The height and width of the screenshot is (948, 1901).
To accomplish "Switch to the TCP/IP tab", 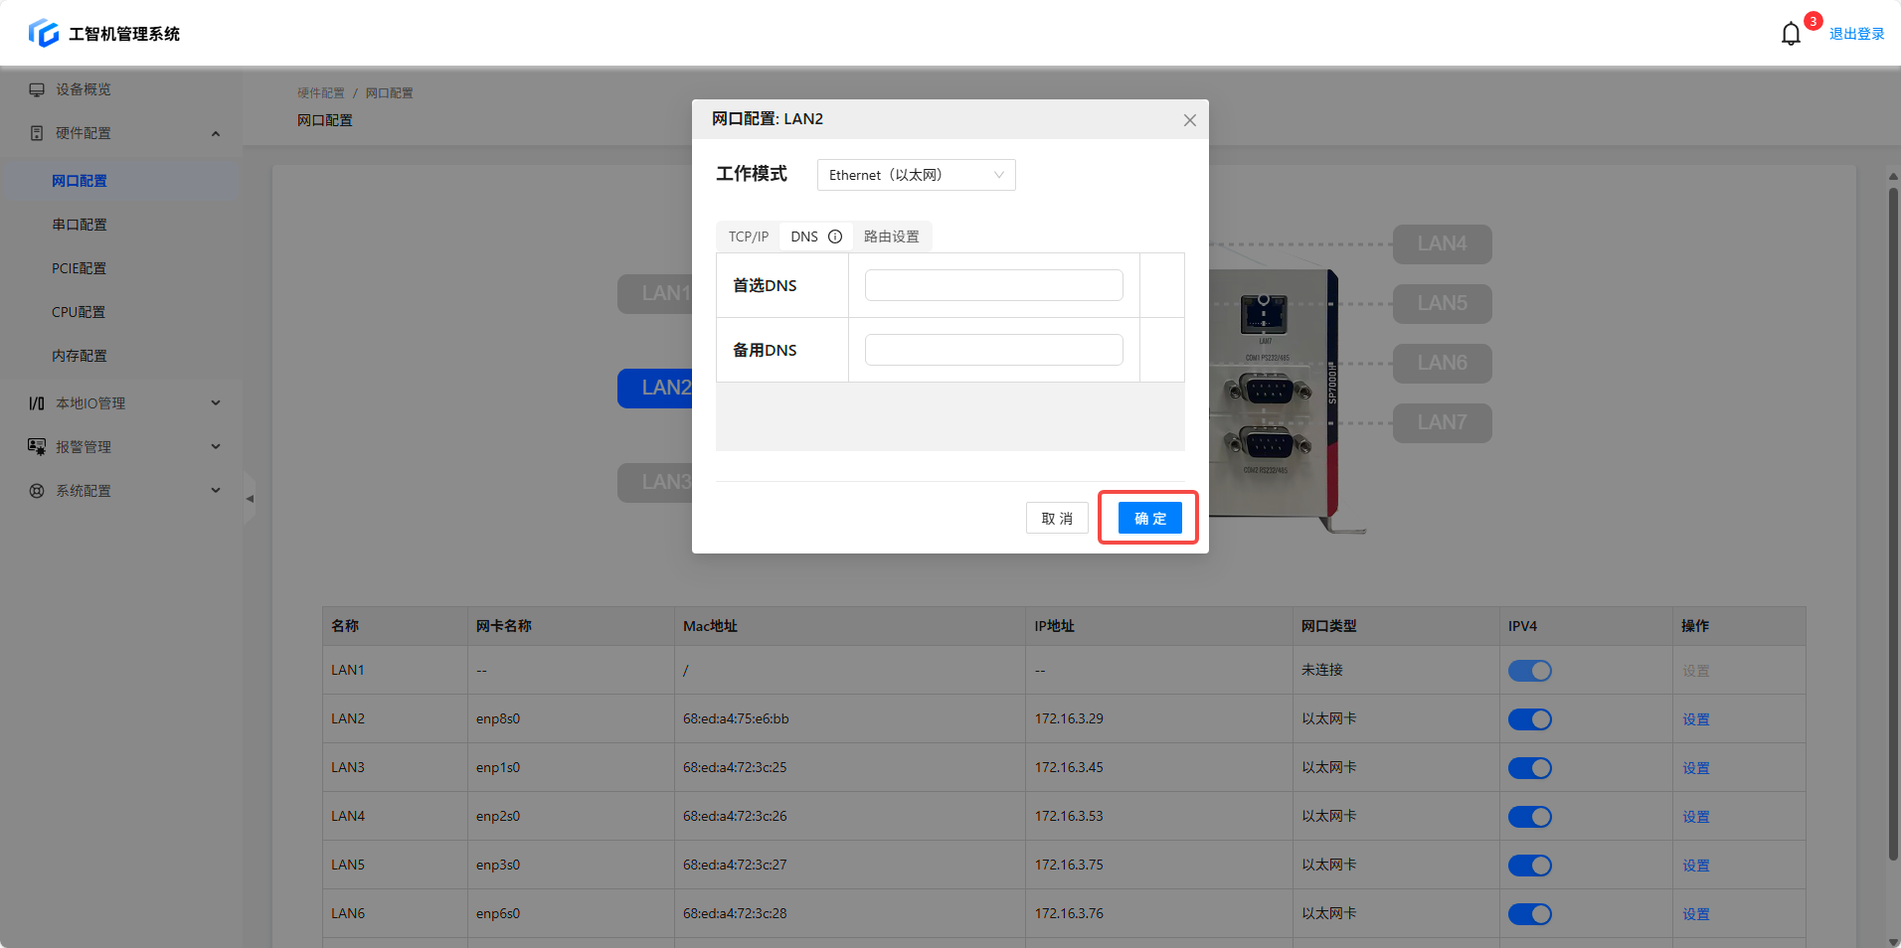I will point(748,237).
